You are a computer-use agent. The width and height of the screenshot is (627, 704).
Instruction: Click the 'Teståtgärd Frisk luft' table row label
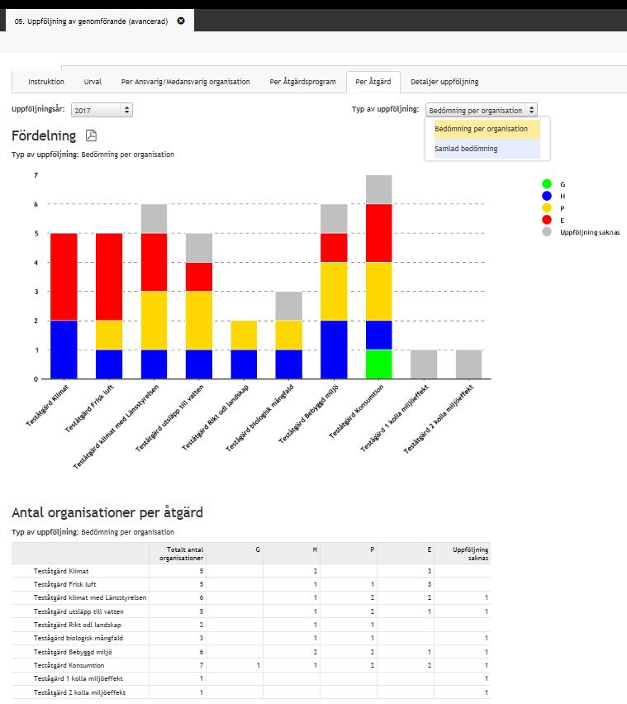click(65, 584)
